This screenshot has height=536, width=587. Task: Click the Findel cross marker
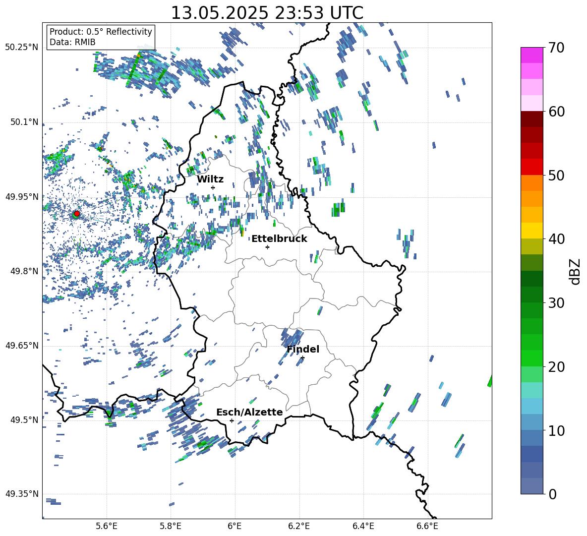point(302,358)
